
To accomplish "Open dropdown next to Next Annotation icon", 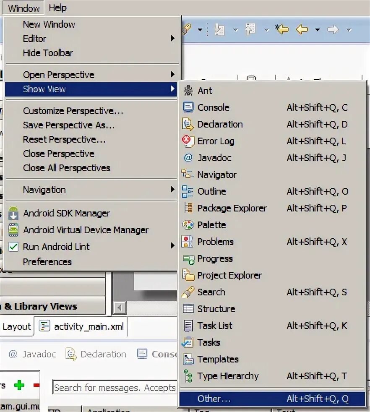I will (x=235, y=30).
